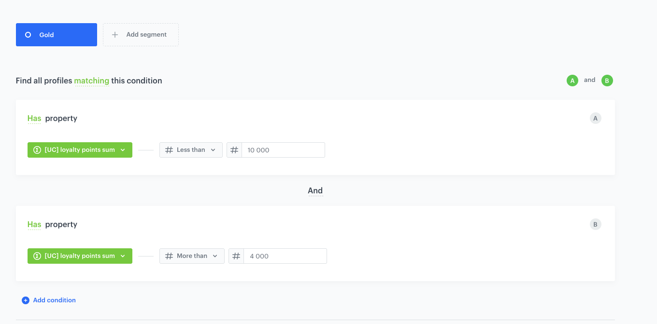657x324 pixels.
Task: Toggle the 'and' operator between badges A and B
Action: [589, 80]
